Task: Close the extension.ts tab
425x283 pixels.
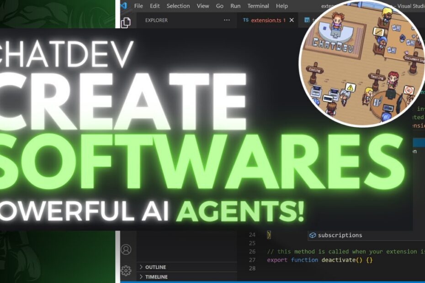Action: click(292, 20)
